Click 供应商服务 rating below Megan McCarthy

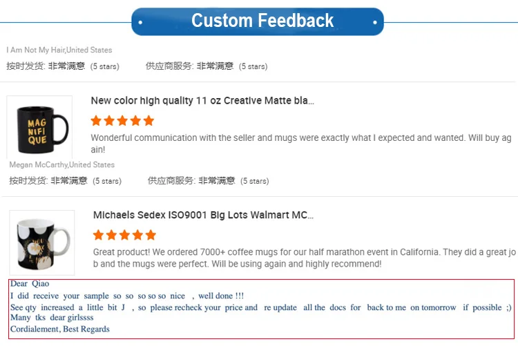[x=208, y=181]
